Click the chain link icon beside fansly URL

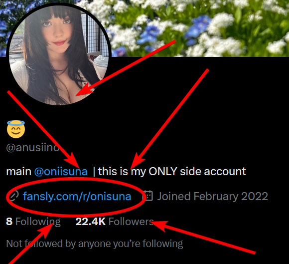pyautogui.click(x=13, y=196)
